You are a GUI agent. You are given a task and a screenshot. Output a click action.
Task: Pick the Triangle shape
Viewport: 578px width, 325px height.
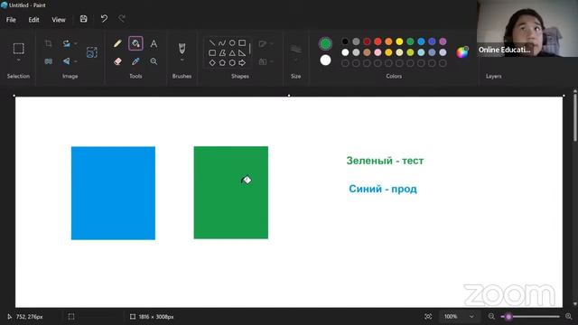click(232, 53)
